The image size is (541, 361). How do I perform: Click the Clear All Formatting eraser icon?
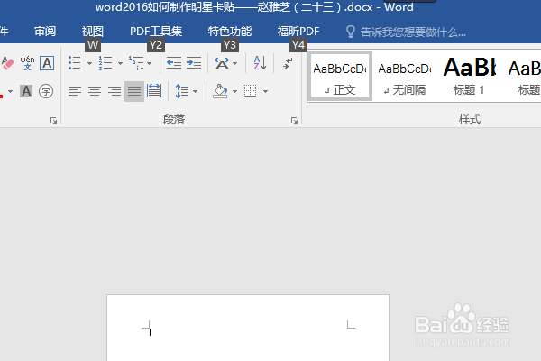pos(7,63)
